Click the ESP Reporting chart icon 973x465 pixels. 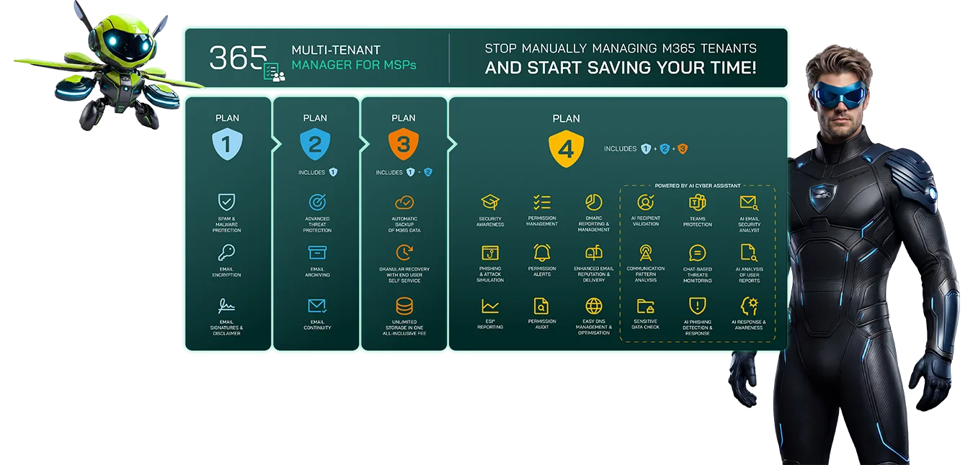pyautogui.click(x=490, y=306)
